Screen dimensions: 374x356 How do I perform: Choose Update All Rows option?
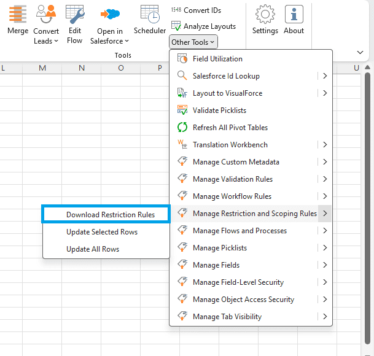pyautogui.click(x=93, y=249)
